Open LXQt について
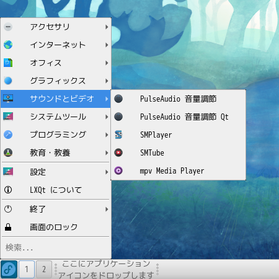The height and width of the screenshot is (279, 279). [x=56, y=190]
